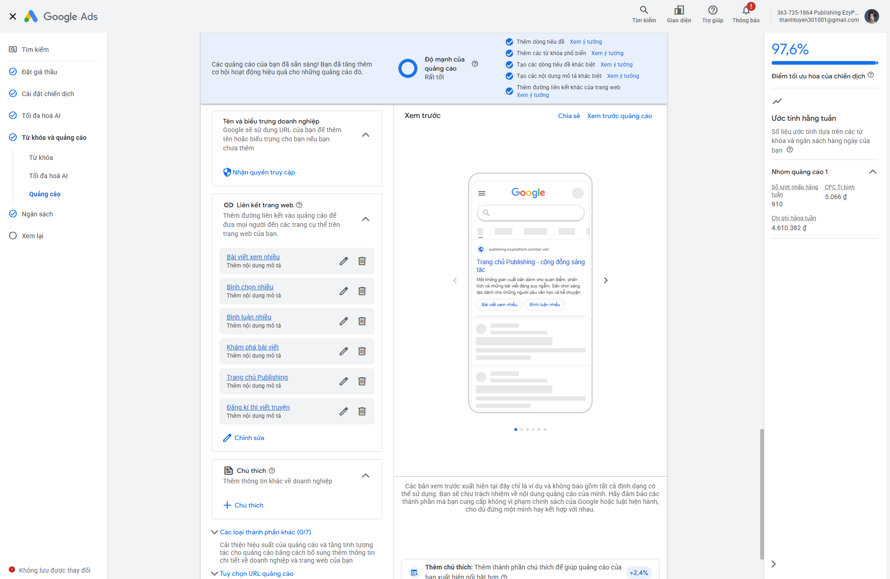The height and width of the screenshot is (579, 890).
Task: Collapse the right sidebar with arrow icon
Action: 773,564
